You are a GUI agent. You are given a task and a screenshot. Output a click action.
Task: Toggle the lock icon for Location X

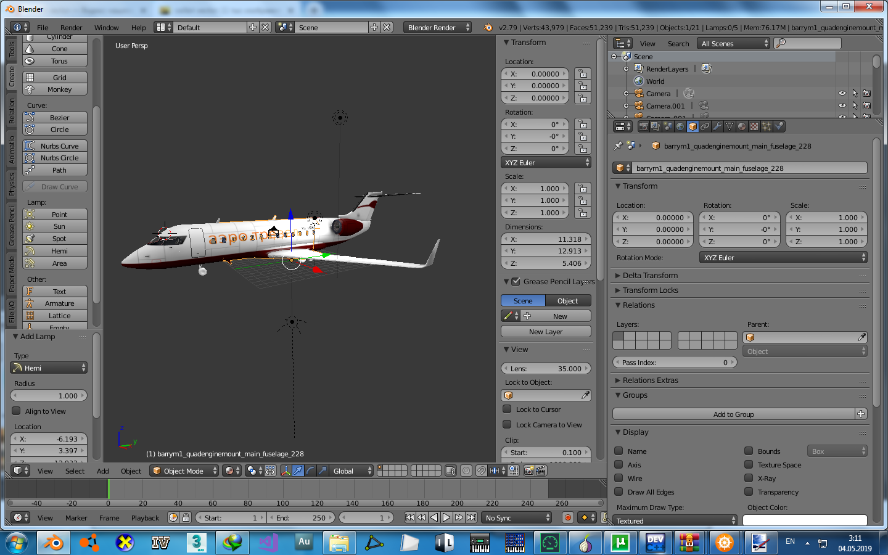(582, 73)
